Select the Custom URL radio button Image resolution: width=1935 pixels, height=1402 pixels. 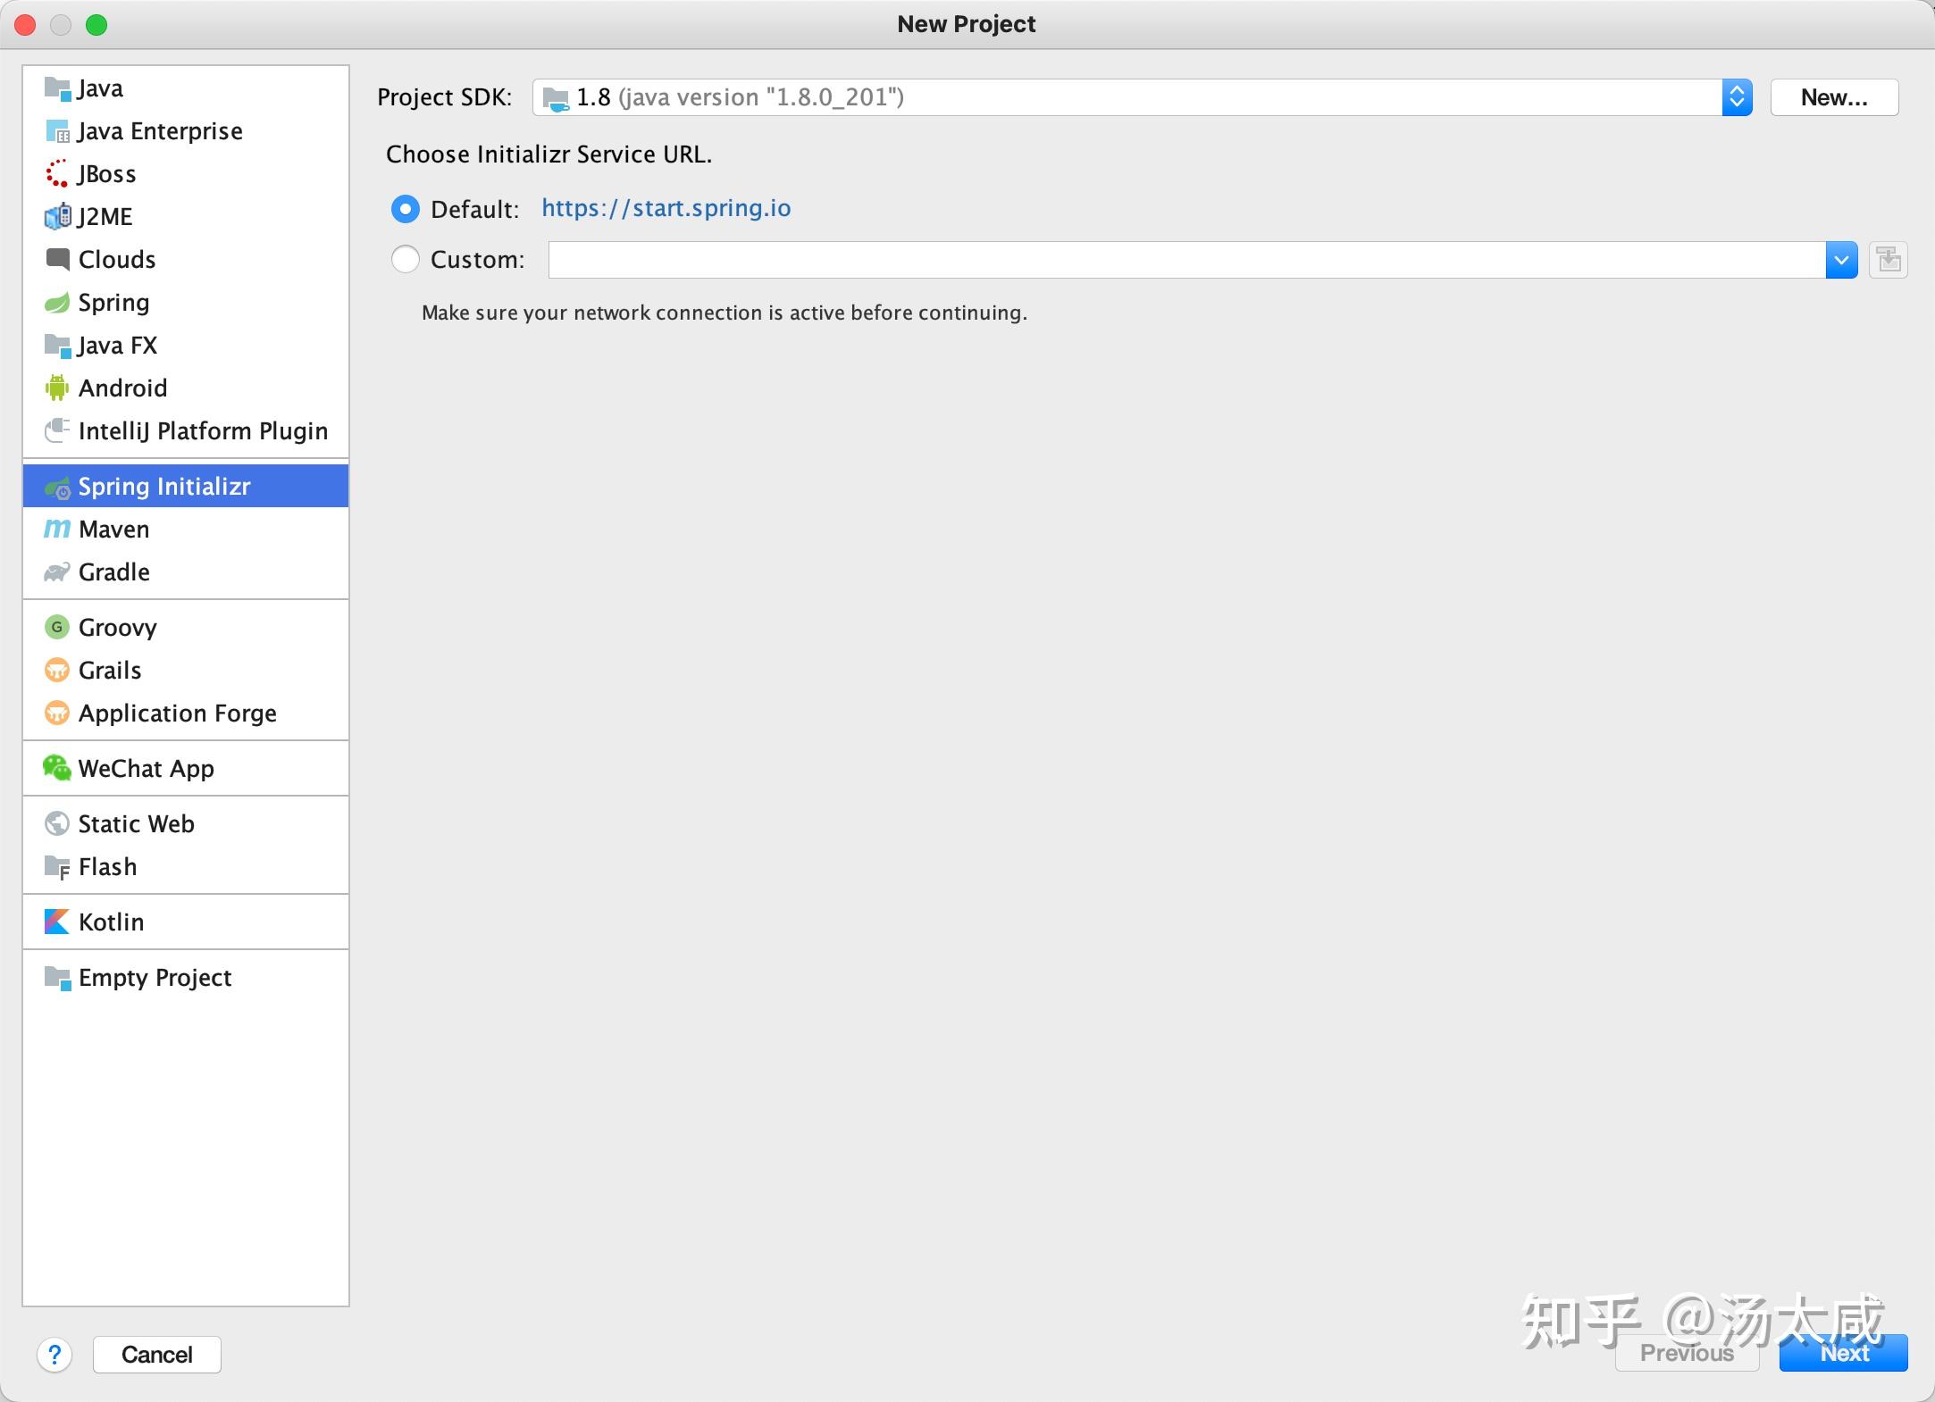[x=406, y=259]
